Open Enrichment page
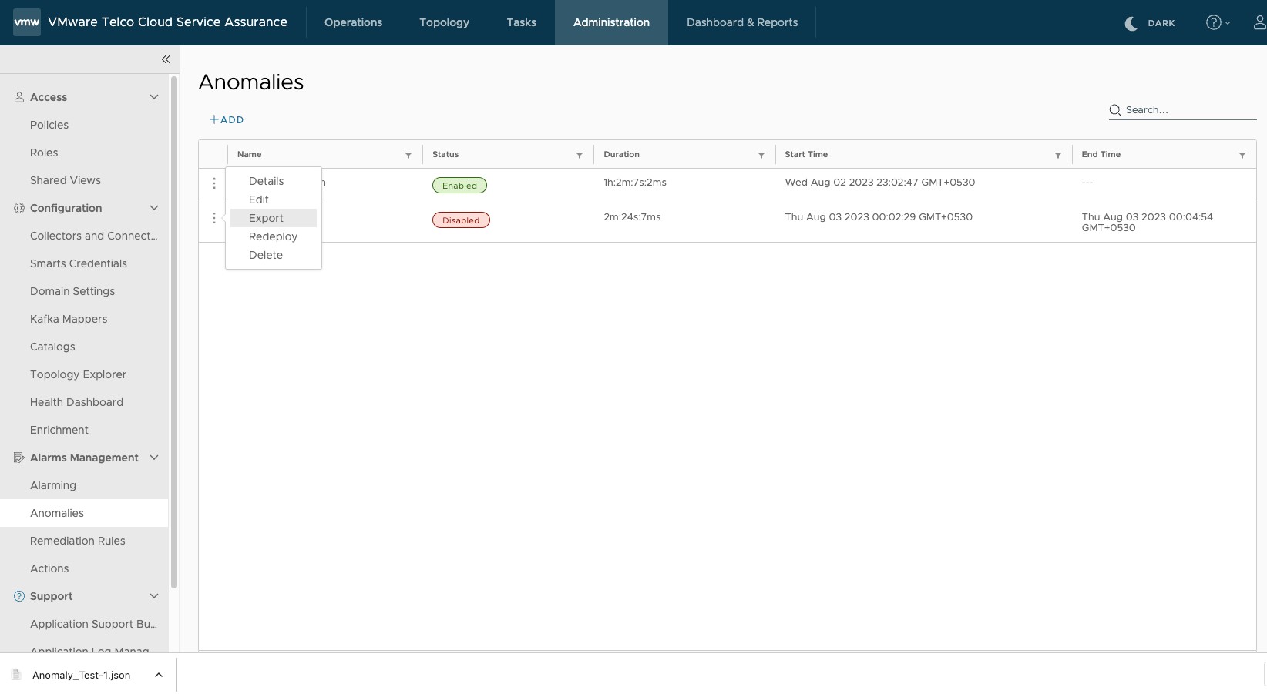Screen dimensions: 1267x694 [59, 430]
